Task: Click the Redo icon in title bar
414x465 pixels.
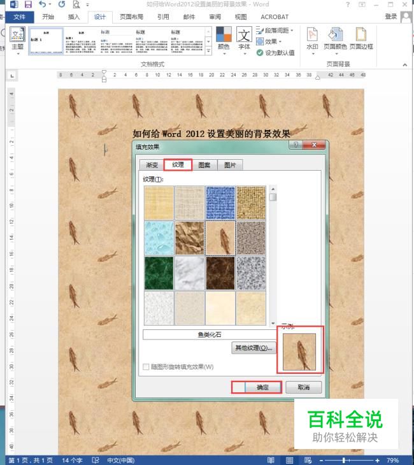Action: (62, 4)
